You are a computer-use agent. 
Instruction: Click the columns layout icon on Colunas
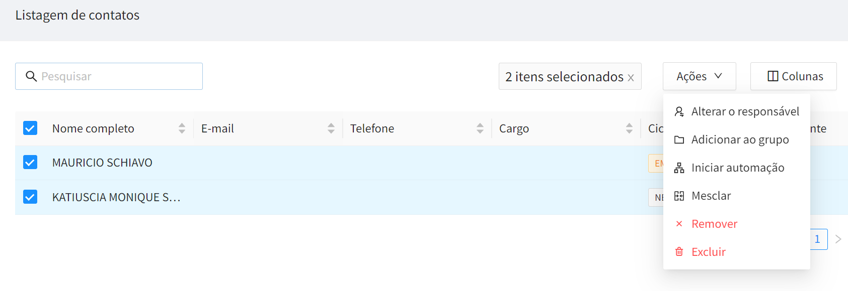[773, 76]
